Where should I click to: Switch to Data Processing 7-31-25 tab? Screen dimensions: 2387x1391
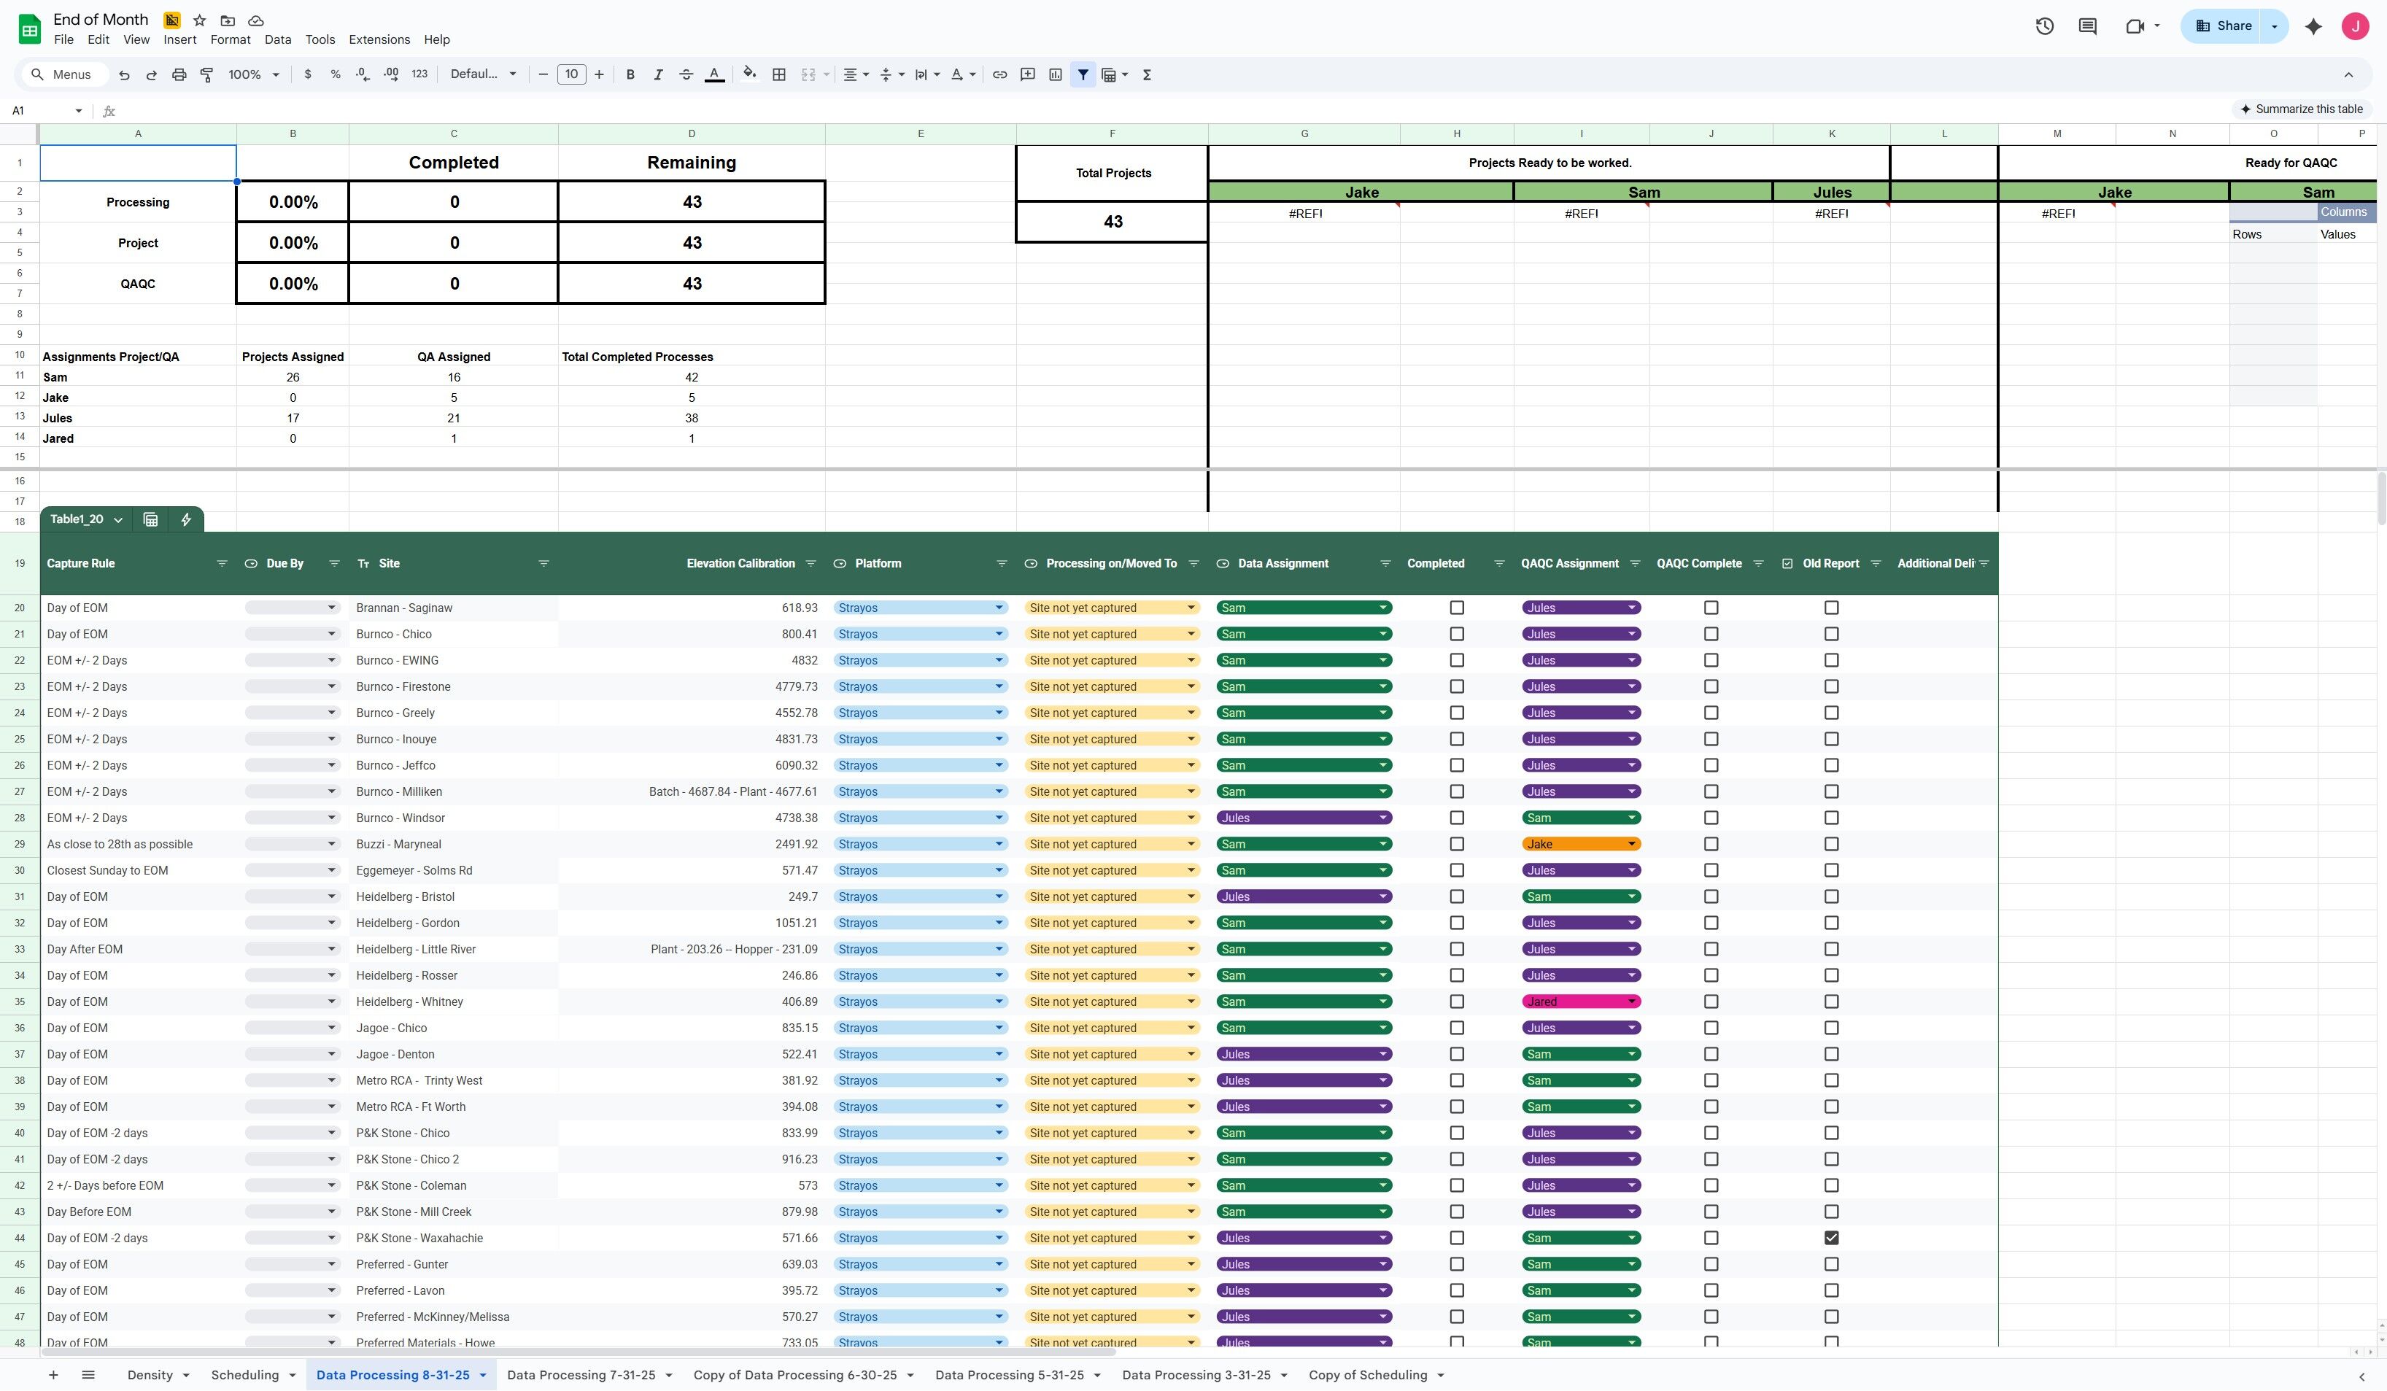tap(581, 1375)
